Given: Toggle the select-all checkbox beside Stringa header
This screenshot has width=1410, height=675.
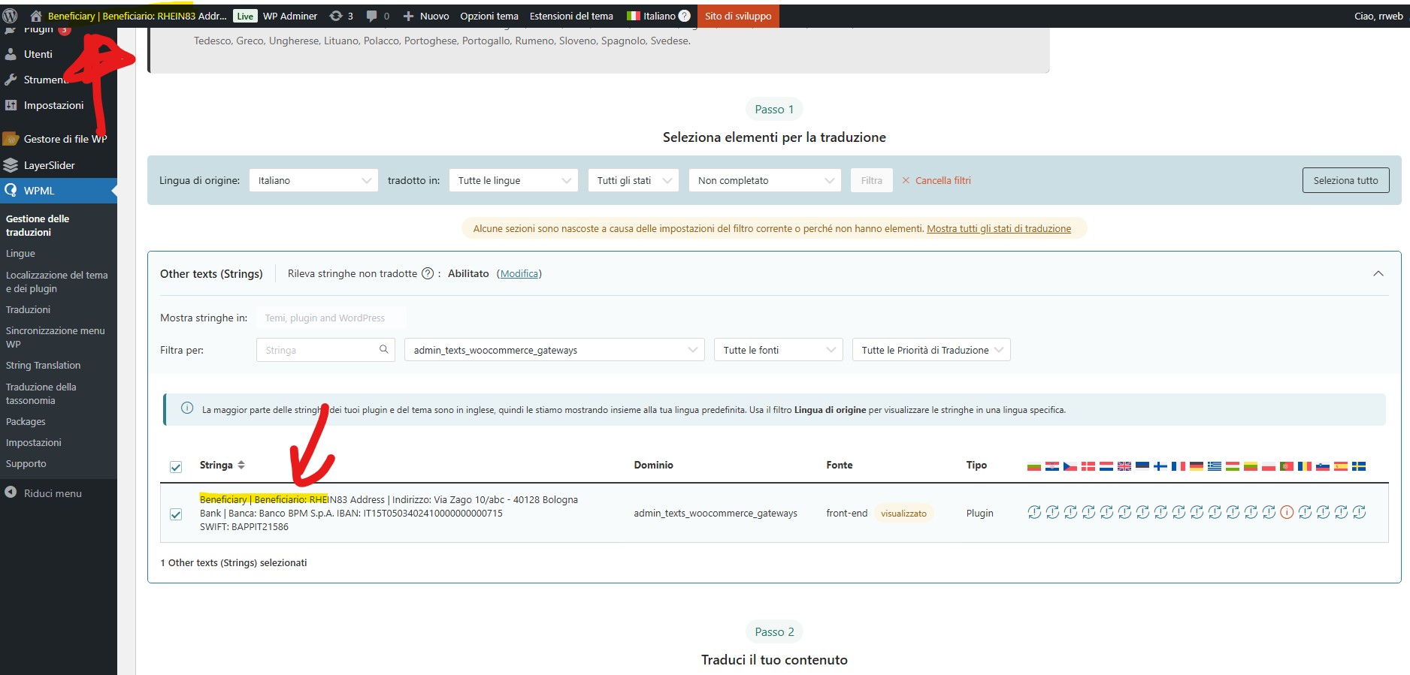Looking at the screenshot, I should pos(176,467).
